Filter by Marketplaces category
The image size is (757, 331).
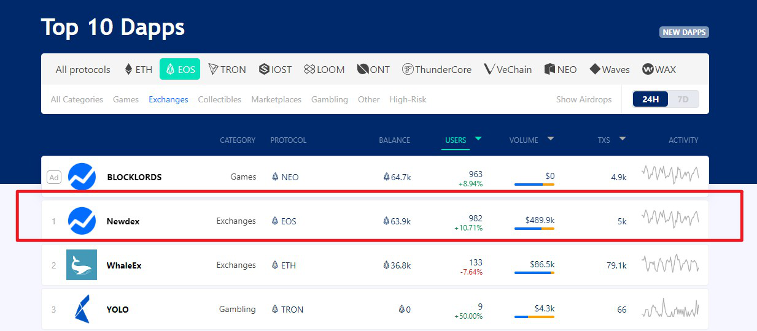coord(276,99)
